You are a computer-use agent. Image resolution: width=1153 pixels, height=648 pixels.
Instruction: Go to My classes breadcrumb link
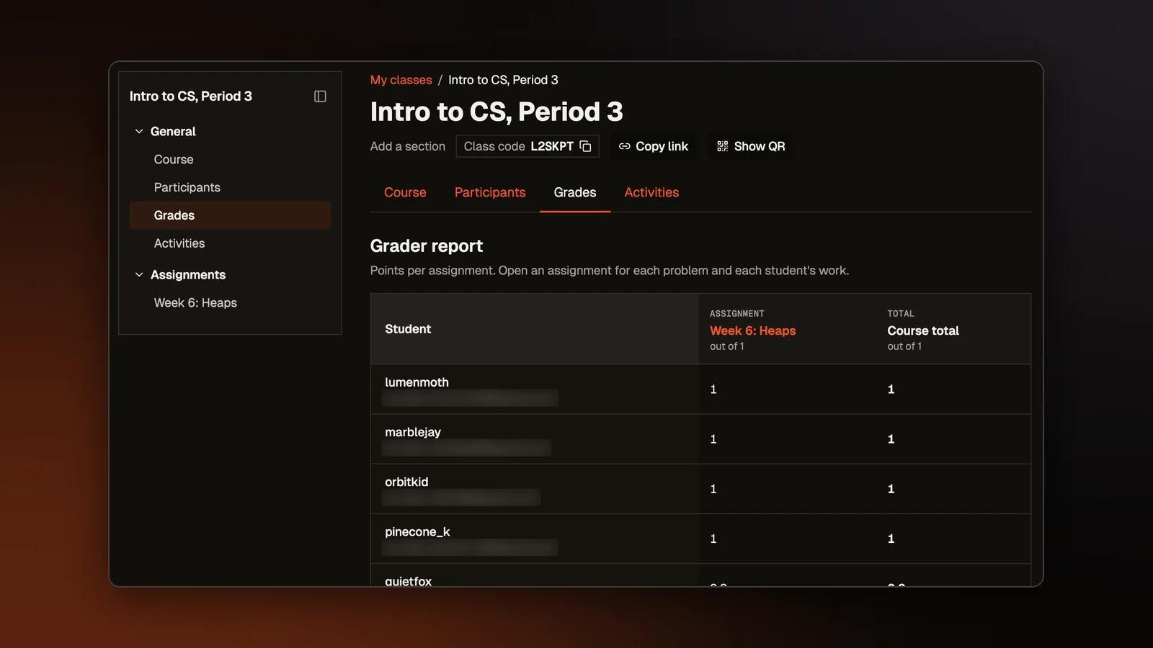pyautogui.click(x=401, y=80)
